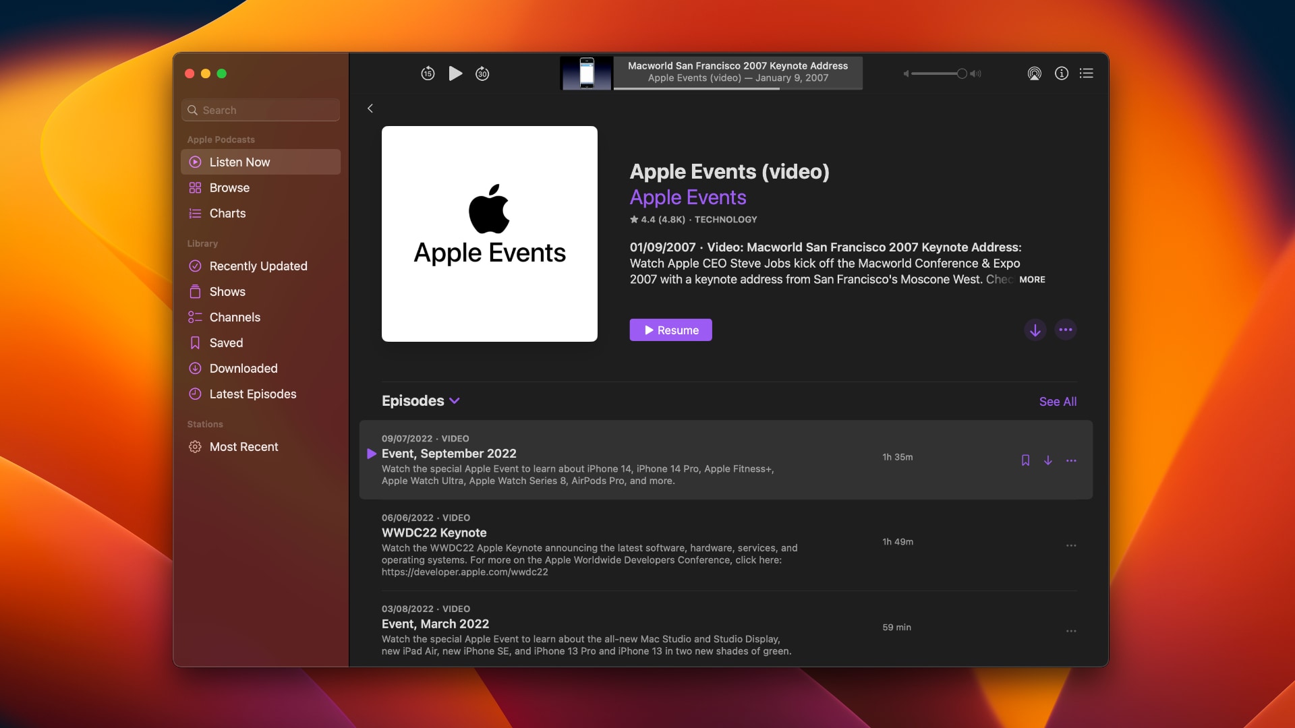Go back with the back chevron

coord(370,109)
